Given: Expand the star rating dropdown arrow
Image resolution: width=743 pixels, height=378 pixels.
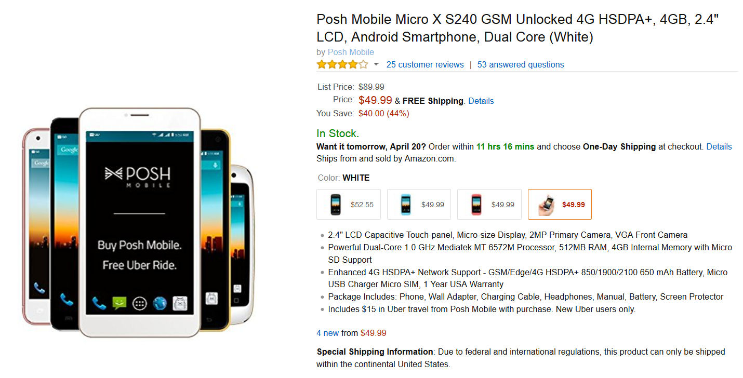Looking at the screenshot, I should [377, 64].
